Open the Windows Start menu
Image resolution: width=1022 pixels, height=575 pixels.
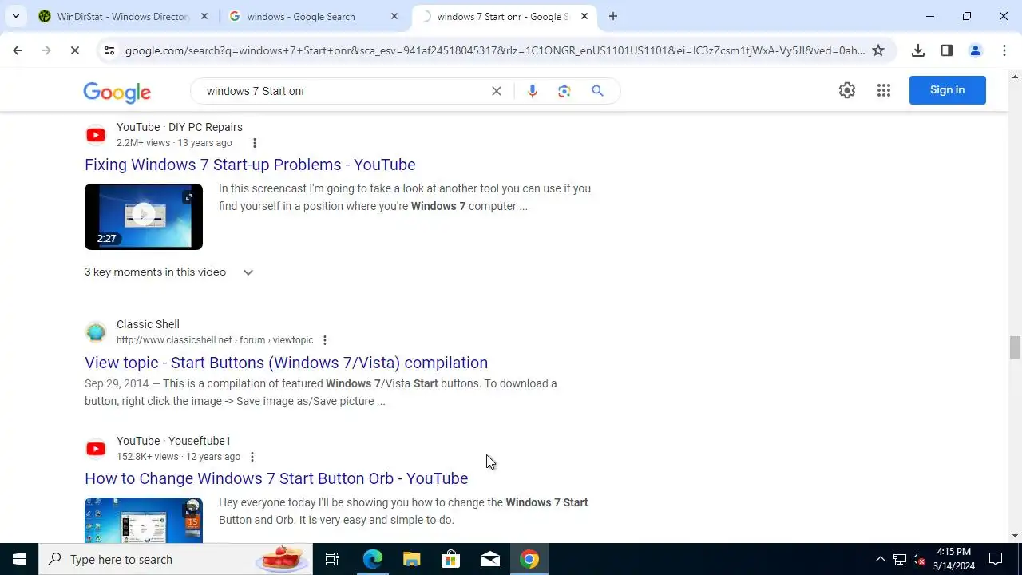[x=19, y=559]
